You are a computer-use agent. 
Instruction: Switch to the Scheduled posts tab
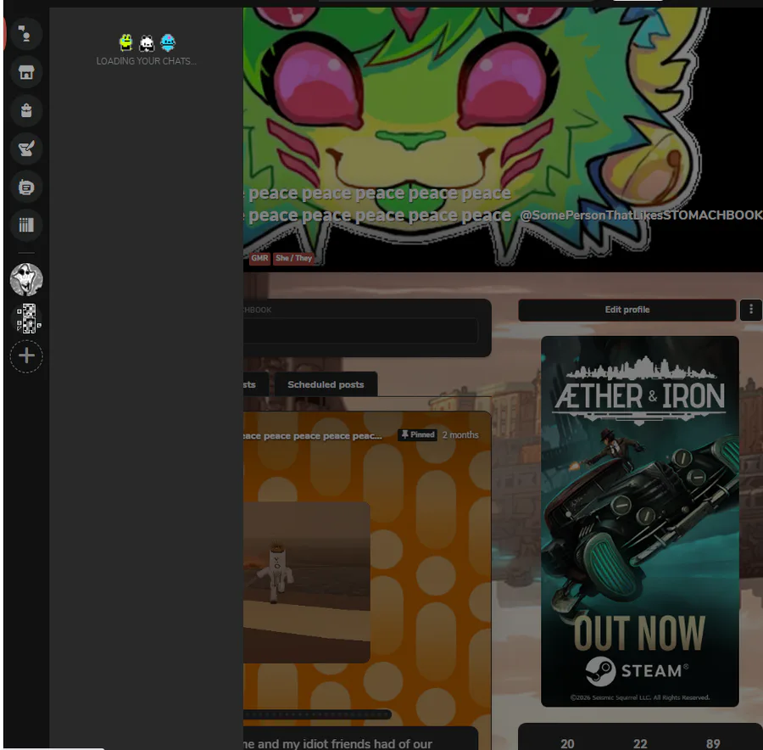click(326, 384)
